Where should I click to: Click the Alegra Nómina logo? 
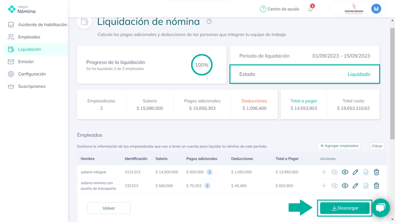click(x=22, y=9)
